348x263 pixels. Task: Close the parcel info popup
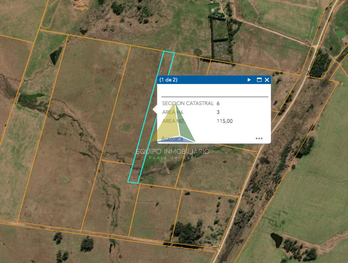click(267, 80)
